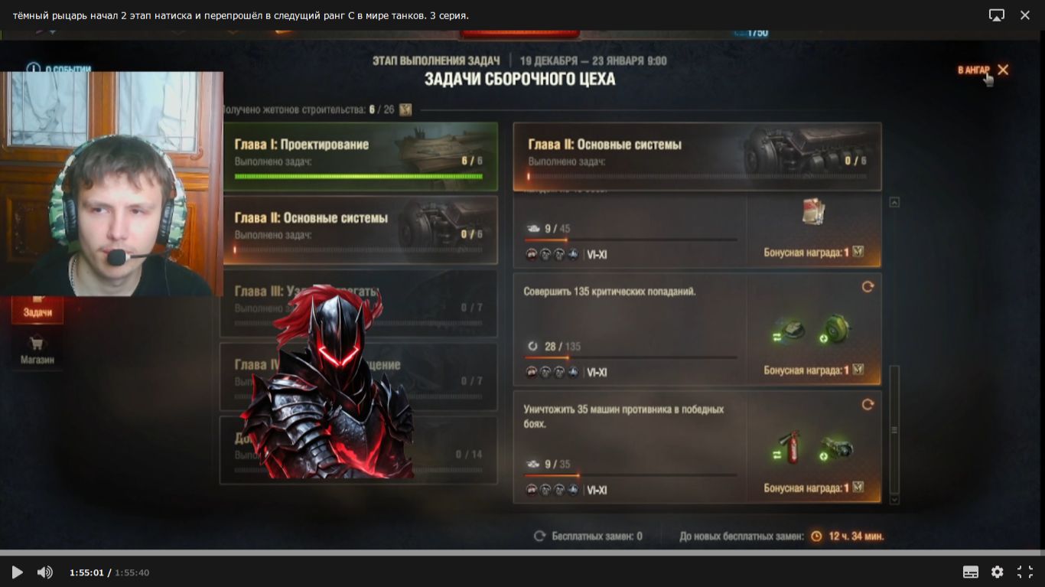Cast video with the AirPlay icon
Image resolution: width=1045 pixels, height=587 pixels.
click(996, 15)
